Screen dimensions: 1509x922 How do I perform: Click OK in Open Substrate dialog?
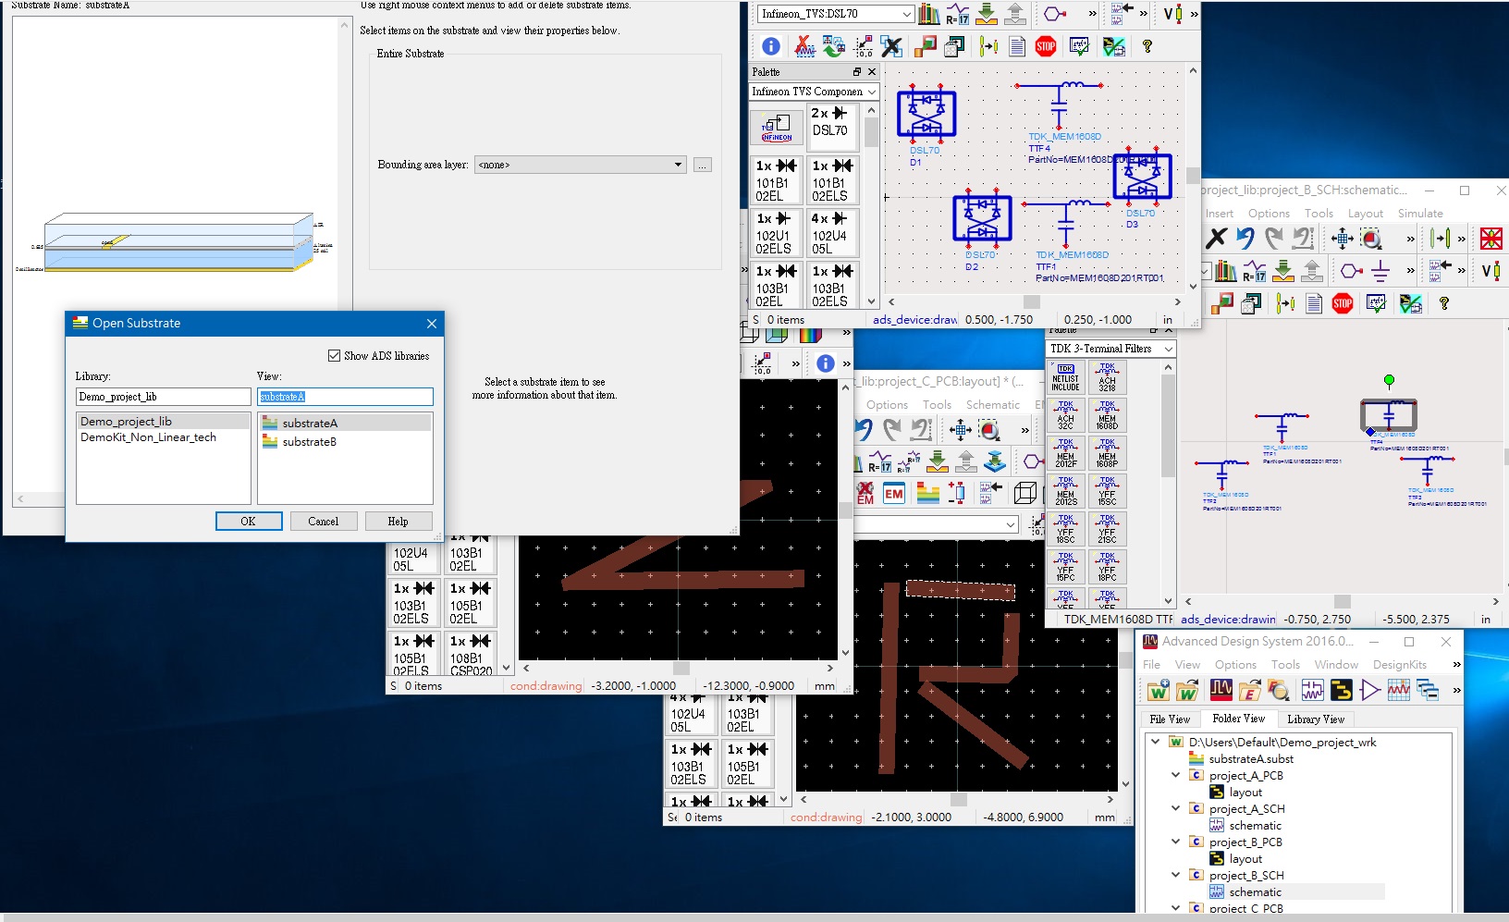[x=249, y=522]
